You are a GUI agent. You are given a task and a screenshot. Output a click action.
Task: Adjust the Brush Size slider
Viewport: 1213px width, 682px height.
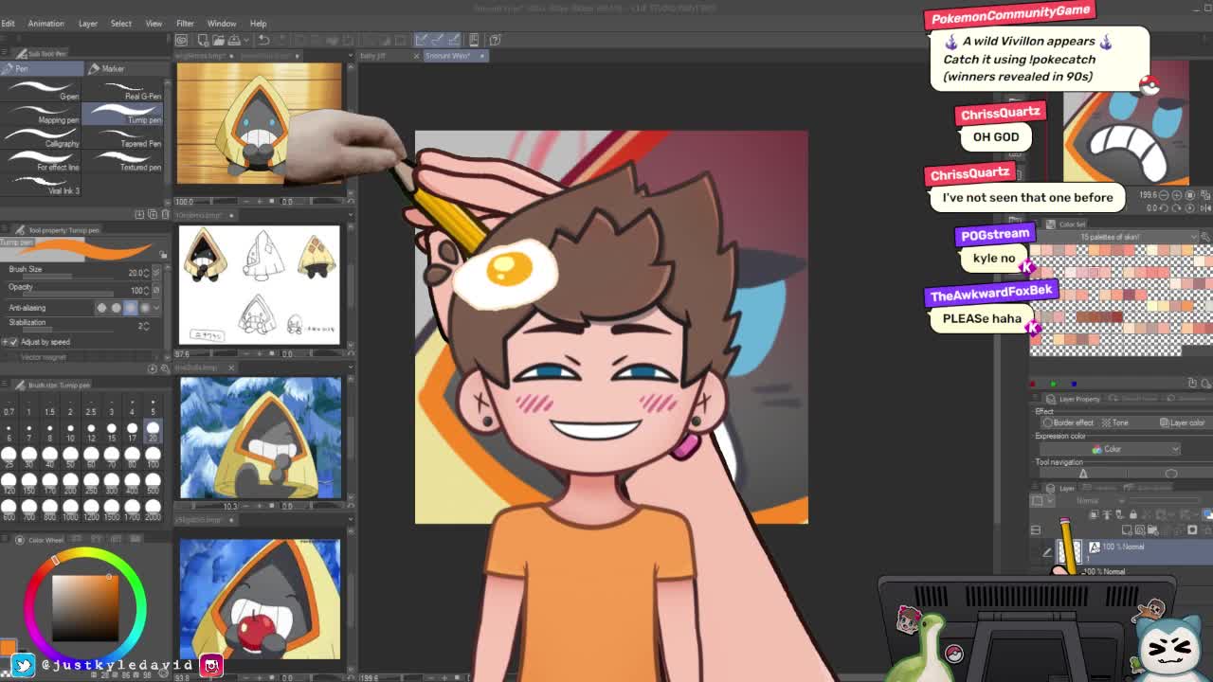(66, 278)
